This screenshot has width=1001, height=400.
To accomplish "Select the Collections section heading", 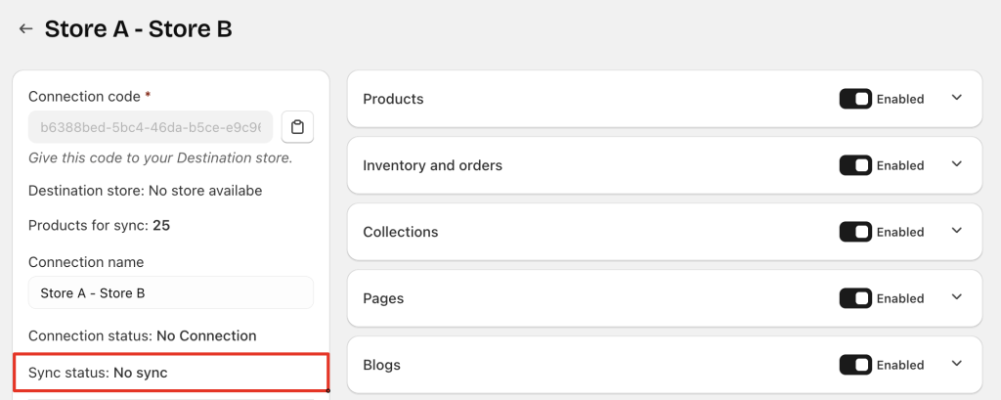I will point(400,232).
